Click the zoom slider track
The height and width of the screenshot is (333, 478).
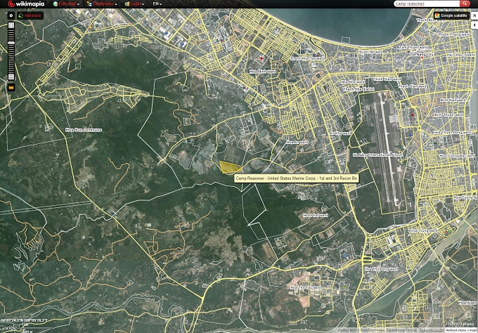pyautogui.click(x=11, y=53)
